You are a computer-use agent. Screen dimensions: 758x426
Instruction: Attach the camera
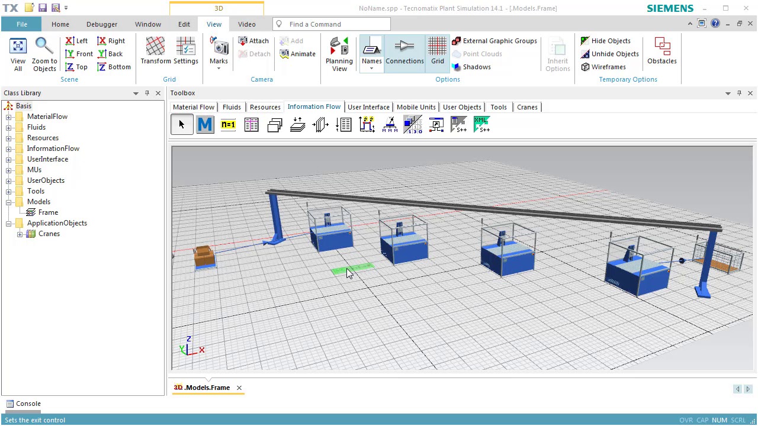pos(253,41)
